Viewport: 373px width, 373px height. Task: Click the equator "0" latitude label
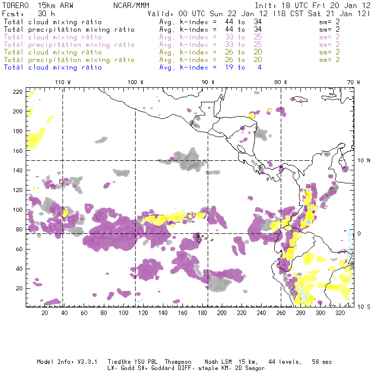[x=359, y=233]
